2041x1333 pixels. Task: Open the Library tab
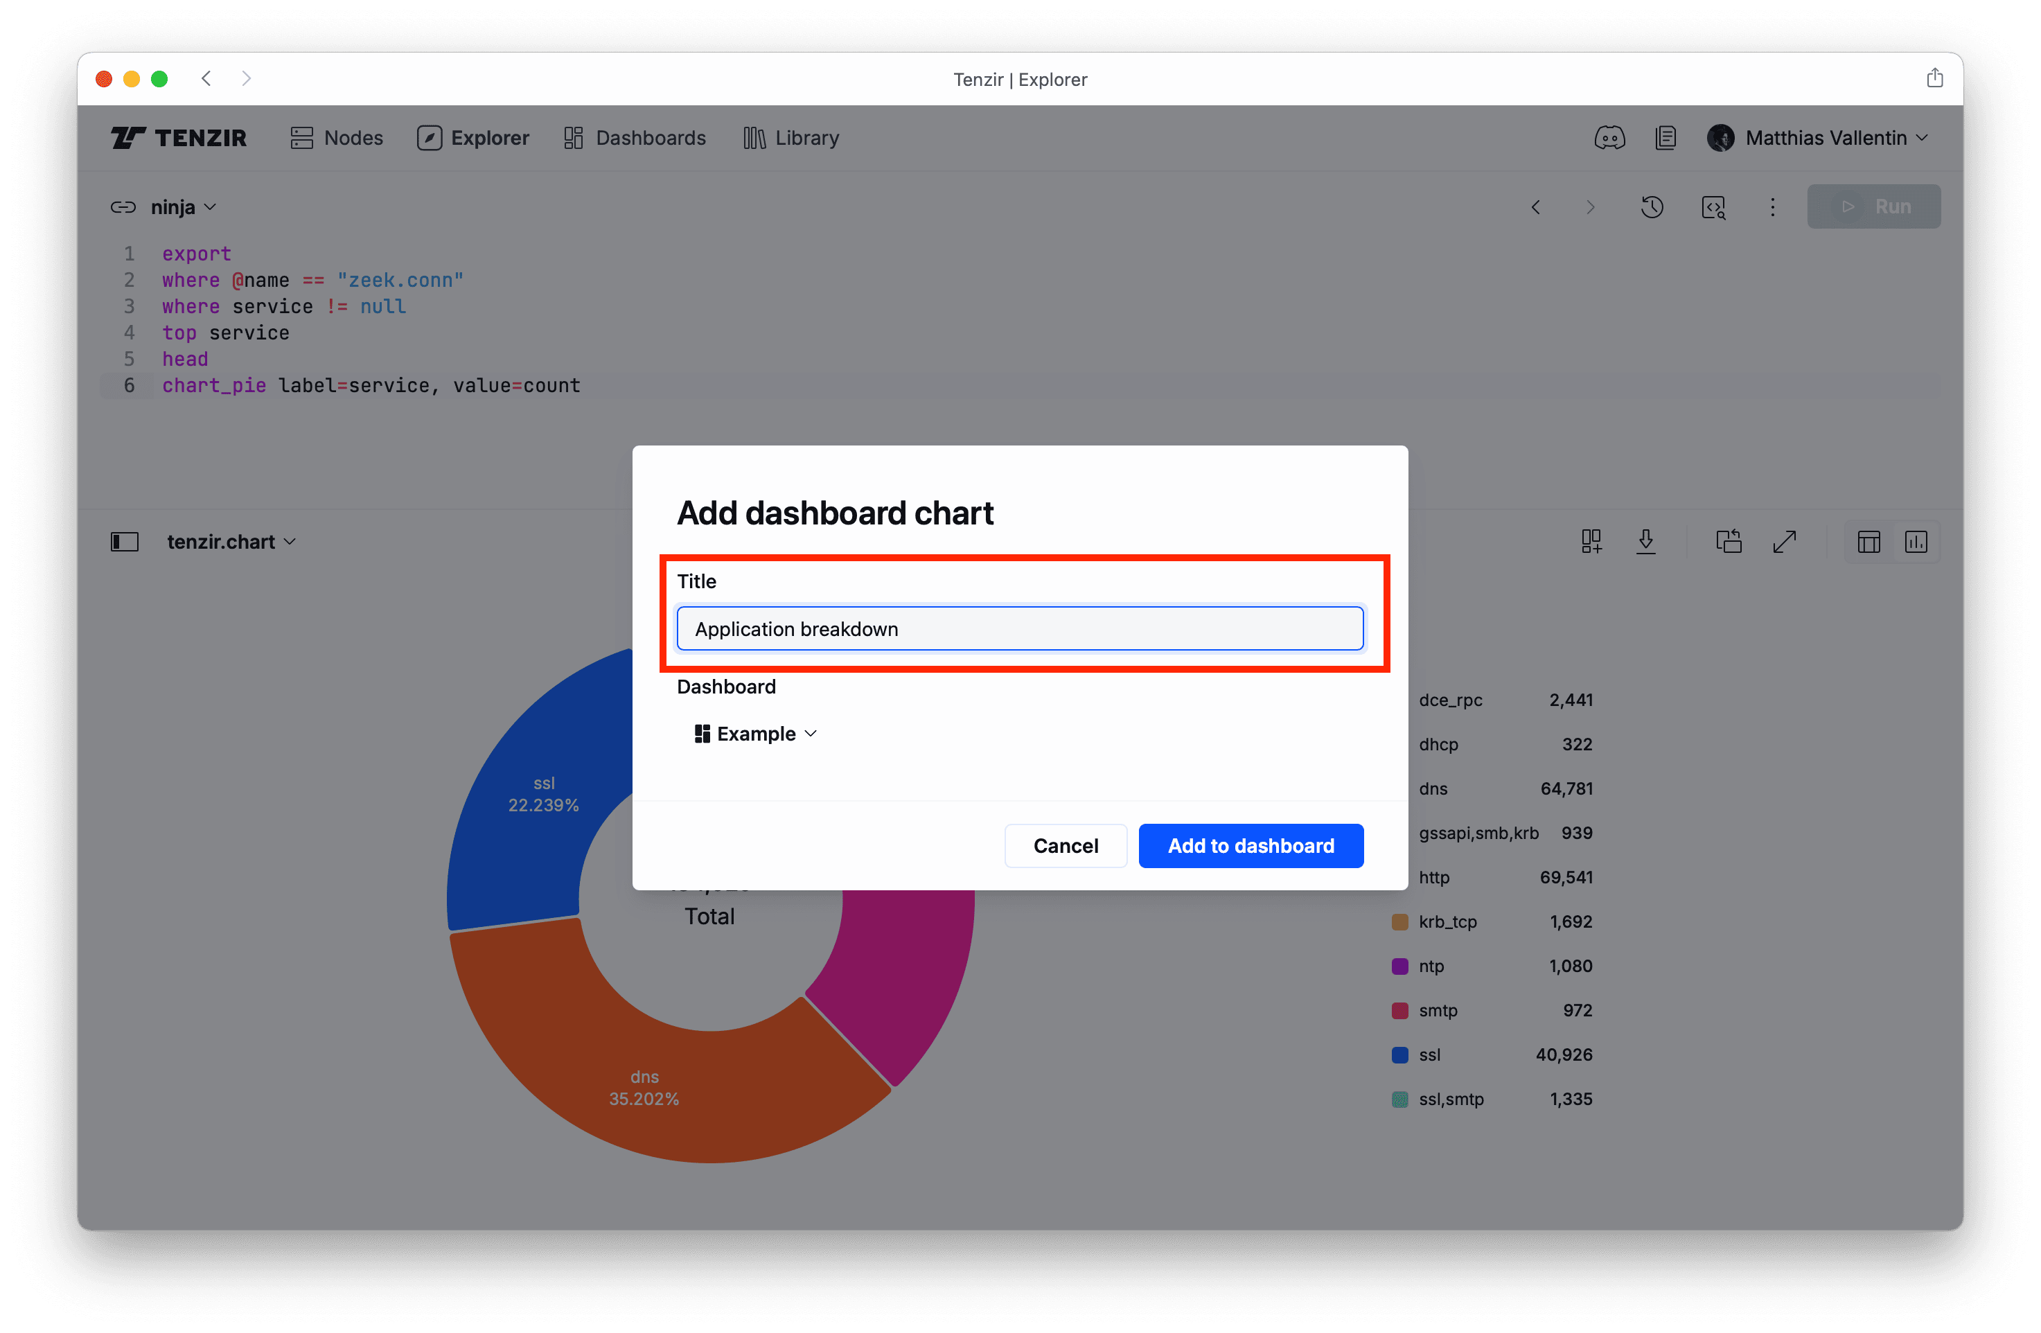click(x=790, y=138)
